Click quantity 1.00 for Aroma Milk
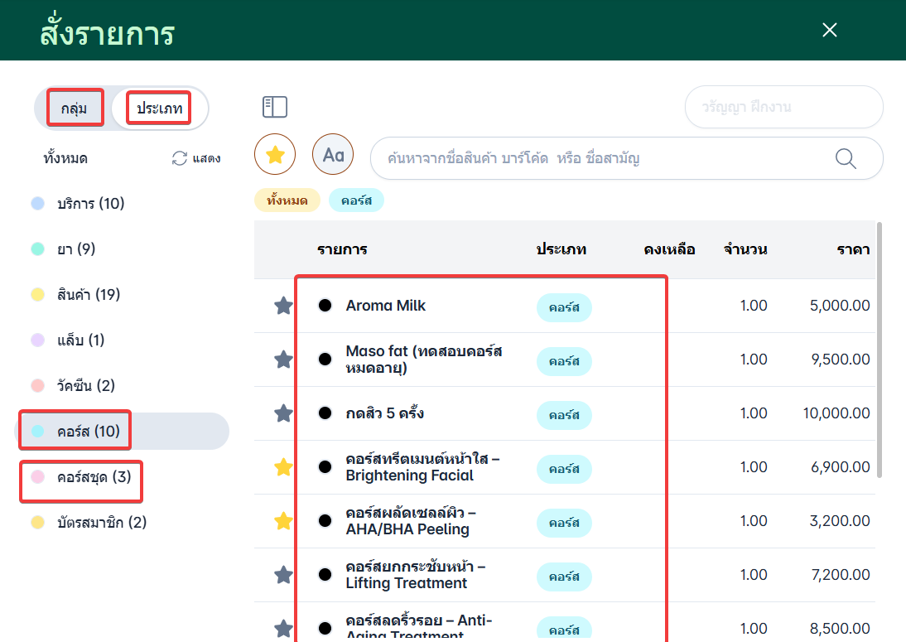 point(754,306)
